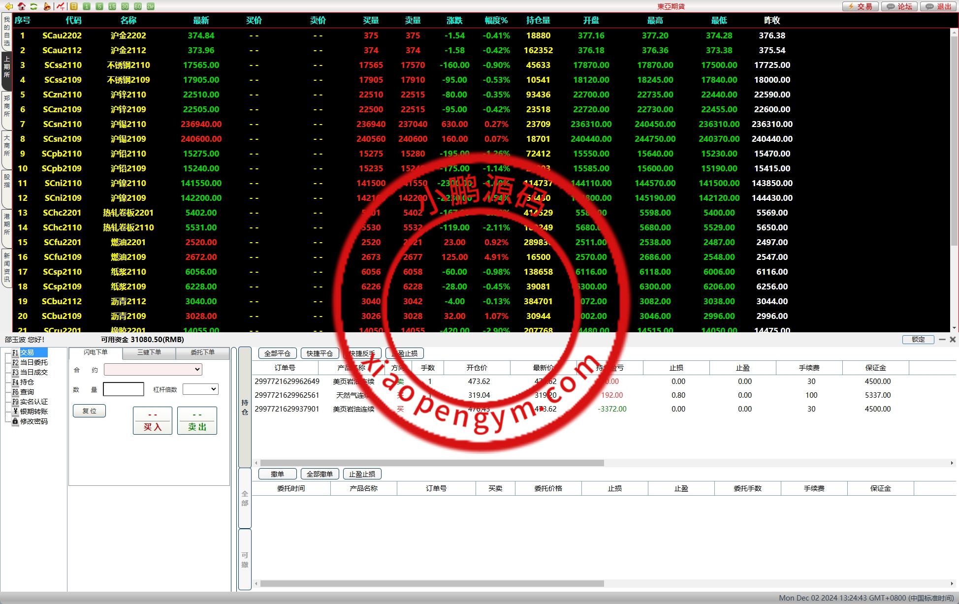Select the 2hr period button
This screenshot has width=959, height=604.
pyautogui.click(x=151, y=6)
